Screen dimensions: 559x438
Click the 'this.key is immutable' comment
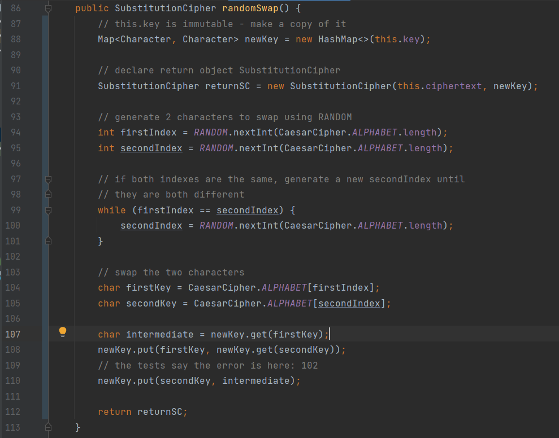point(222,24)
